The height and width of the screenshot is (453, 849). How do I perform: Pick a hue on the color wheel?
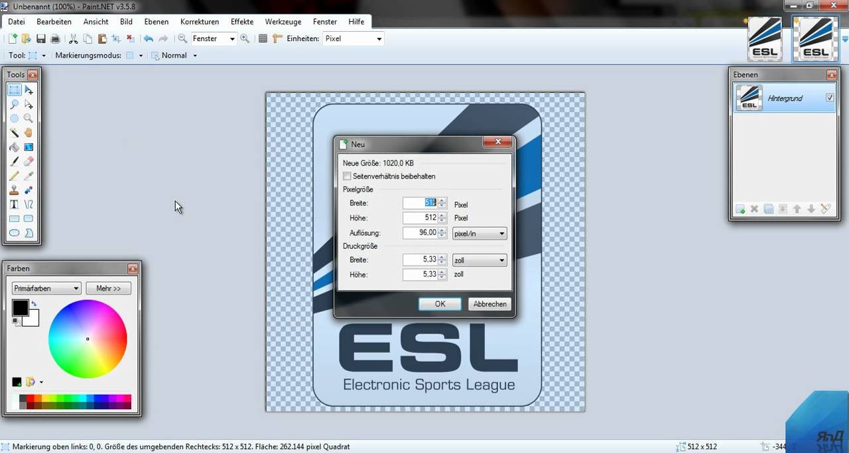[x=88, y=339]
